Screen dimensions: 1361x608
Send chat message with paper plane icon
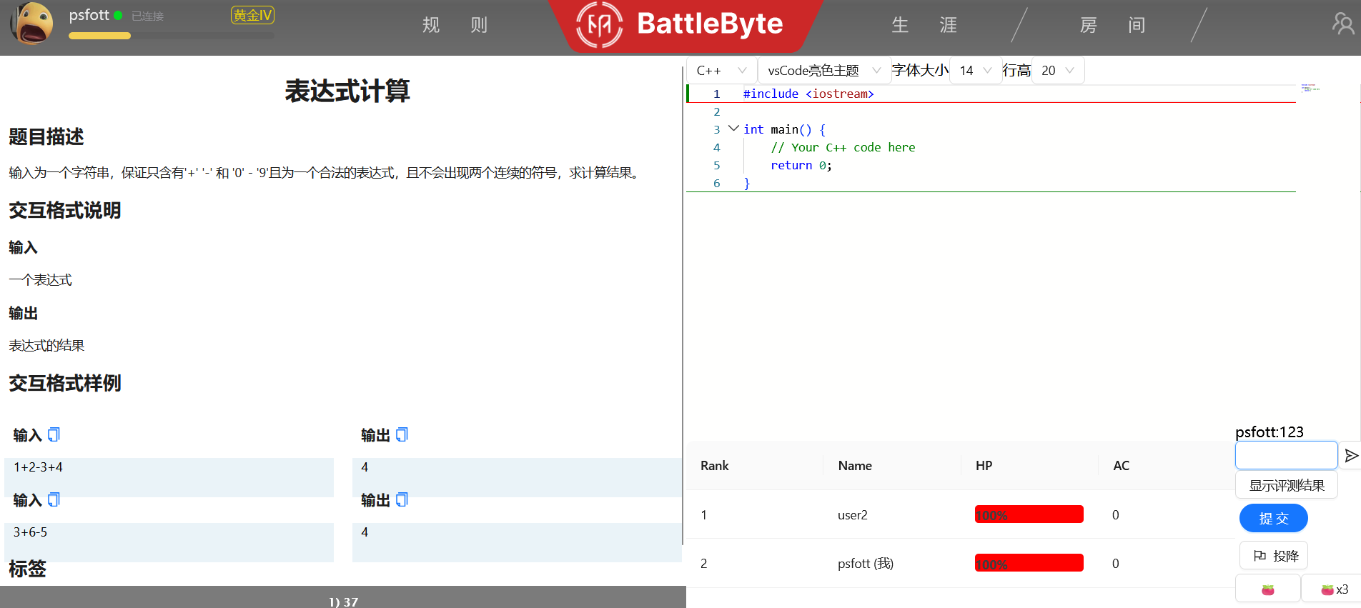pos(1350,456)
